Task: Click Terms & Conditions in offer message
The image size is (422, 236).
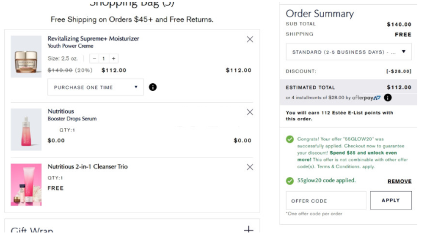Action: point(339,166)
